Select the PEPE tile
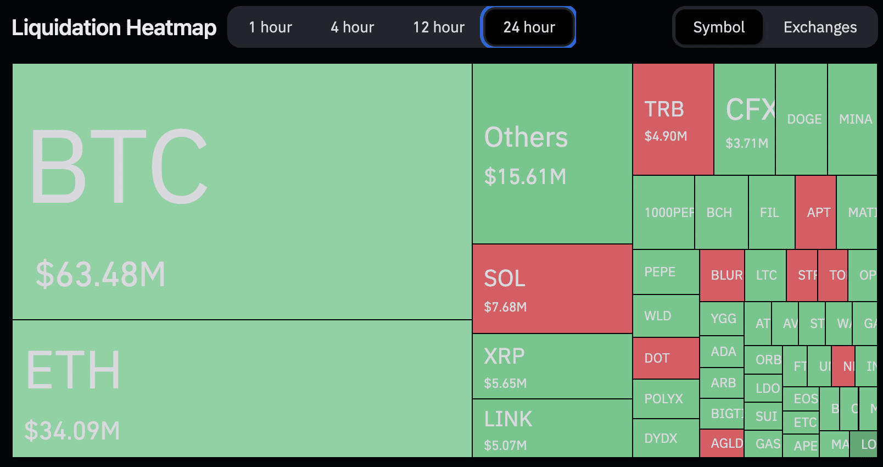This screenshot has height=467, width=883. pos(666,272)
